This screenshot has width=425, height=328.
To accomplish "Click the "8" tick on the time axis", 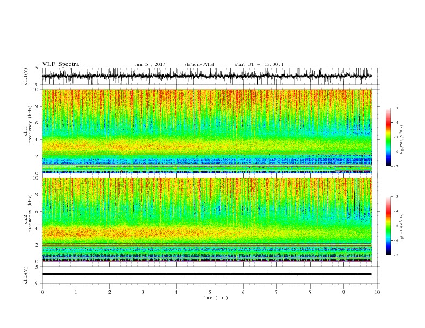I will click(310, 292).
